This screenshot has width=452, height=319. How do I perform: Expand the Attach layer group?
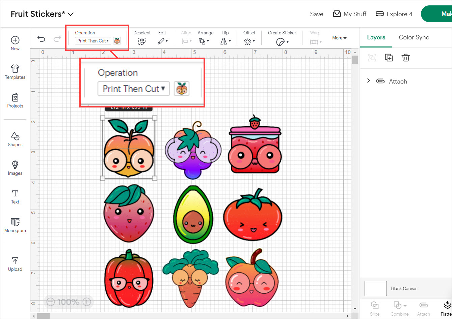coord(369,81)
